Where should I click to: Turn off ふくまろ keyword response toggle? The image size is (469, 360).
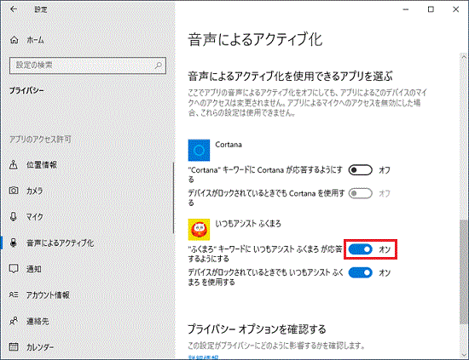coord(361,249)
